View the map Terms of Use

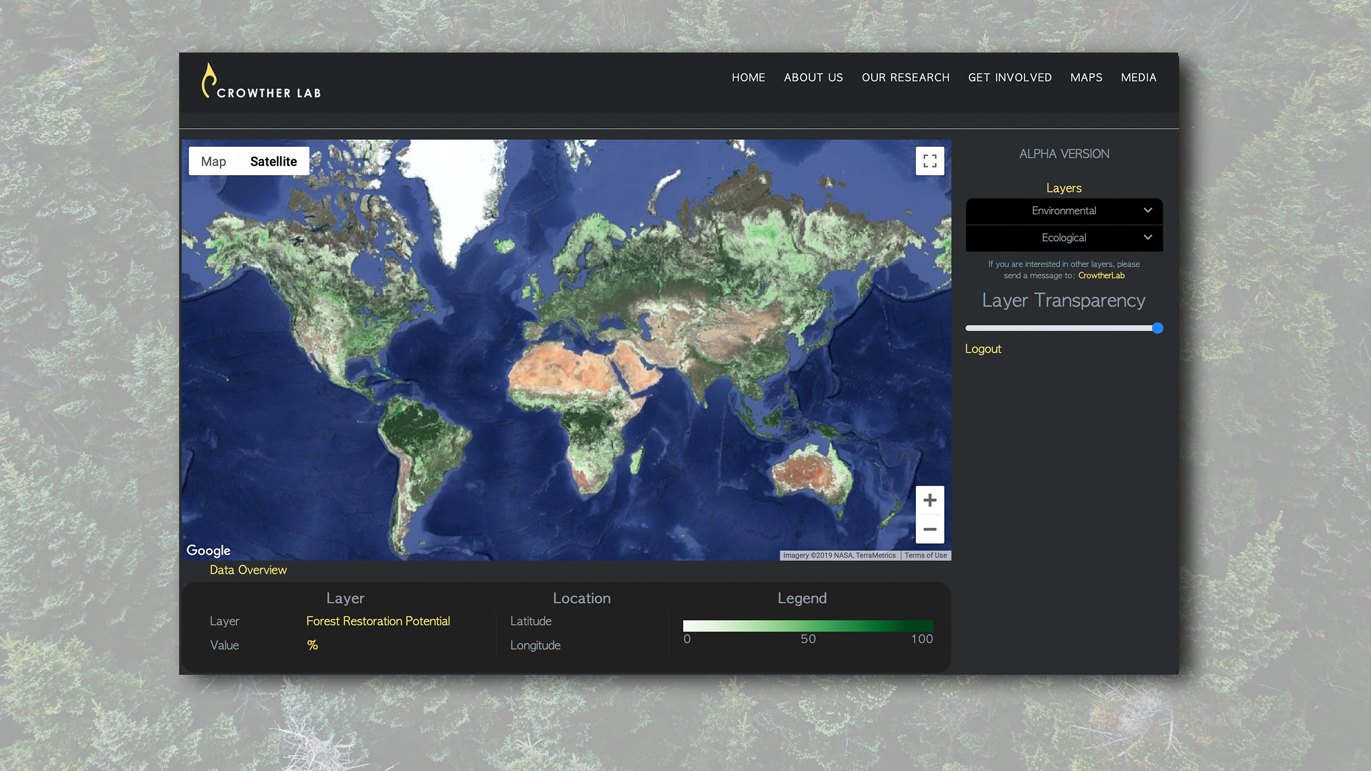point(926,555)
